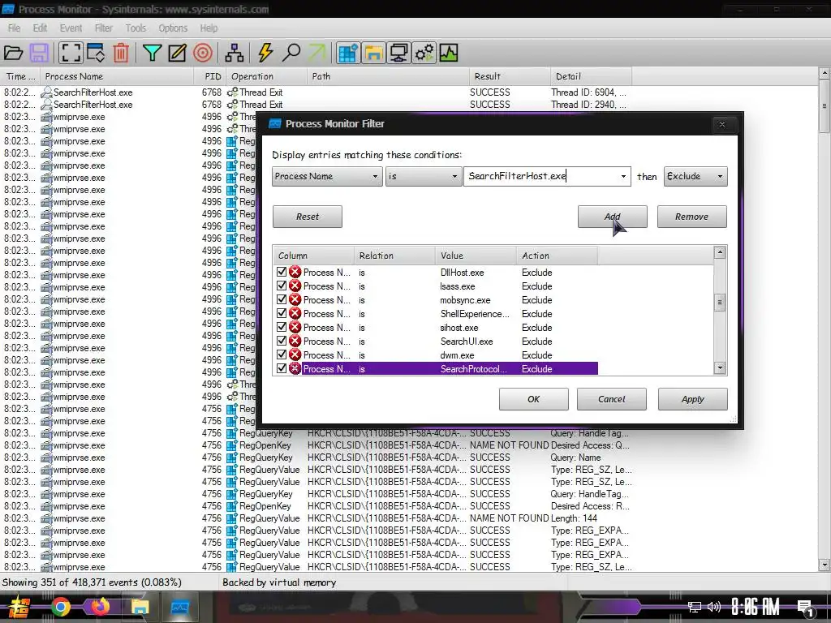Uncheck the dwm.exe exclude filter
The height and width of the screenshot is (623, 831).
pos(282,354)
